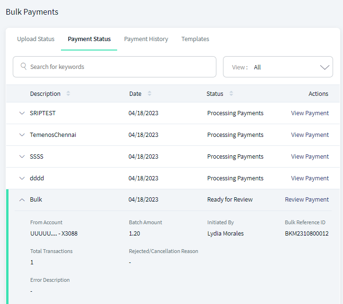Collapse the Bulk row
The height and width of the screenshot is (304, 343).
pos(22,200)
